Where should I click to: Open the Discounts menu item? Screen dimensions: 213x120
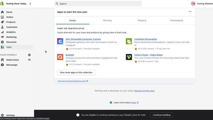tap(11, 42)
